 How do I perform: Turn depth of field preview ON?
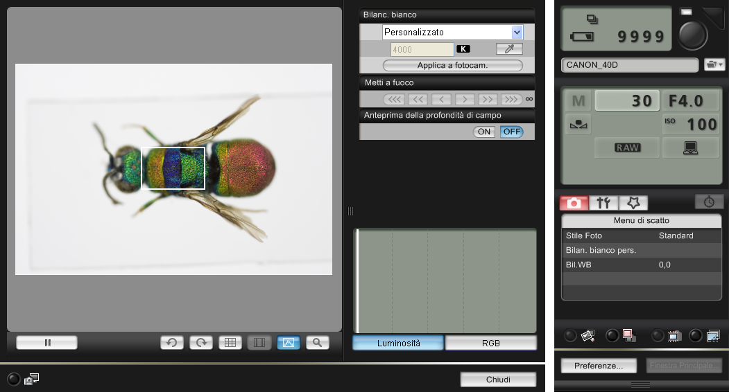483,132
